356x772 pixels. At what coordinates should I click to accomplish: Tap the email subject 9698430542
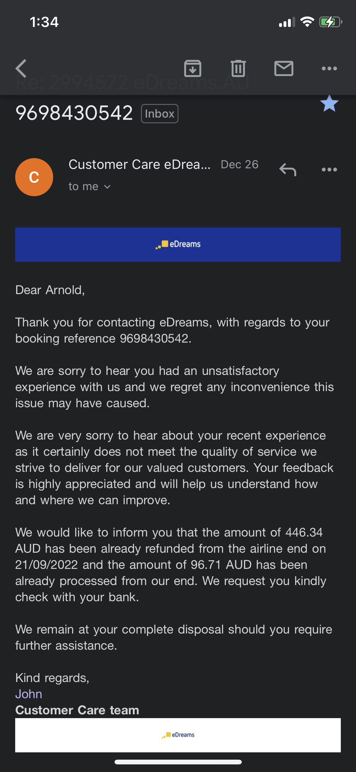point(74,113)
